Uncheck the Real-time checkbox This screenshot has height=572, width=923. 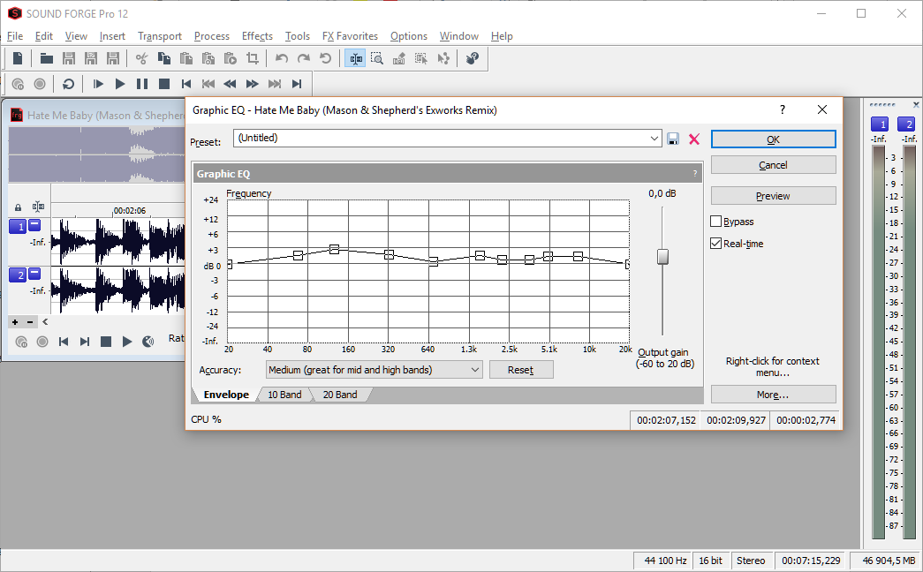[716, 244]
